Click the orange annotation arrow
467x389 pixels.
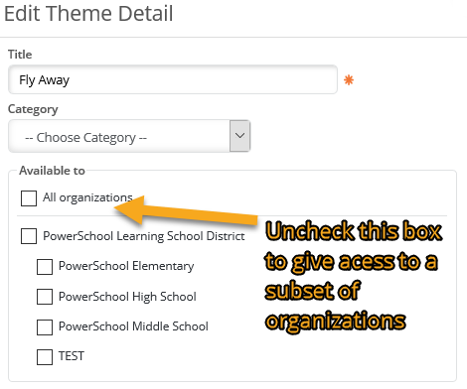coord(186,211)
